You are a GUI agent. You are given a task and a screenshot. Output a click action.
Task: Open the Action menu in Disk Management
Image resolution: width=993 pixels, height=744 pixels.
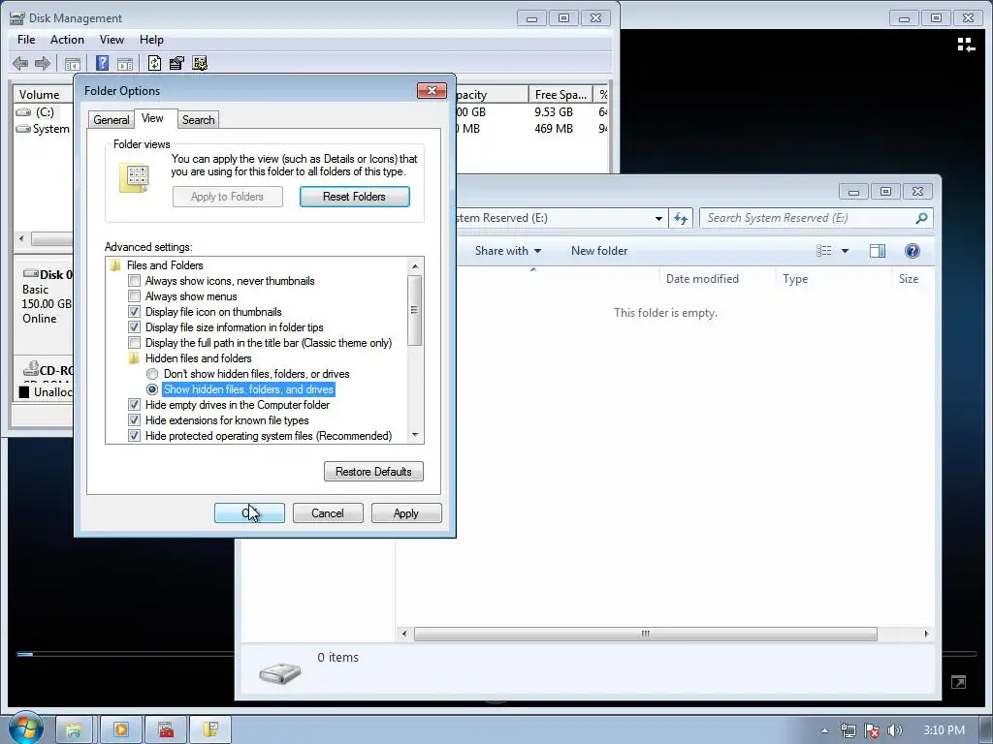tap(67, 40)
